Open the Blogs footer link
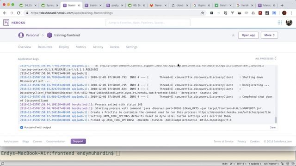The image size is (296, 166). pyautogui.click(x=26, y=142)
